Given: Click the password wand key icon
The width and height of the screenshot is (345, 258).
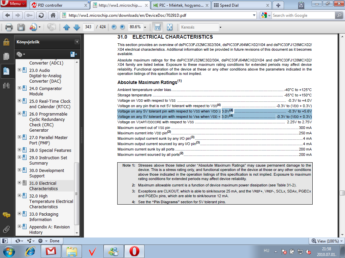Looking at the screenshot, I should [29, 15].
